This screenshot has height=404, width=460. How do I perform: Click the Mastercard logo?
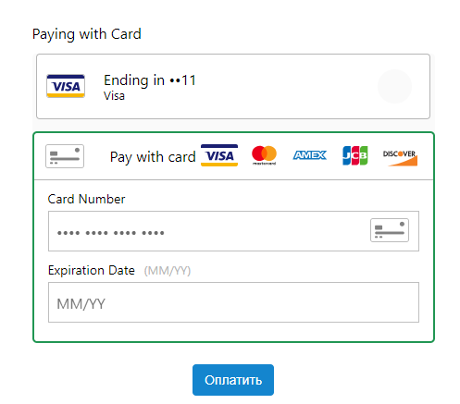[264, 155]
